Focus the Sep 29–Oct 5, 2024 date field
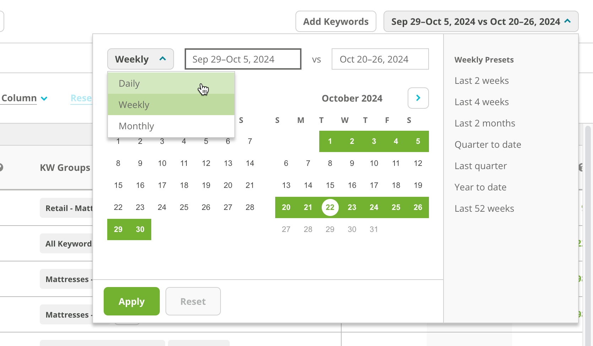This screenshot has width=593, height=346. pos(243,59)
